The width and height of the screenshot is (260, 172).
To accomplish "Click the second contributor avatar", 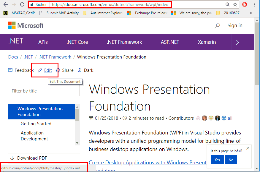I will [204, 118].
